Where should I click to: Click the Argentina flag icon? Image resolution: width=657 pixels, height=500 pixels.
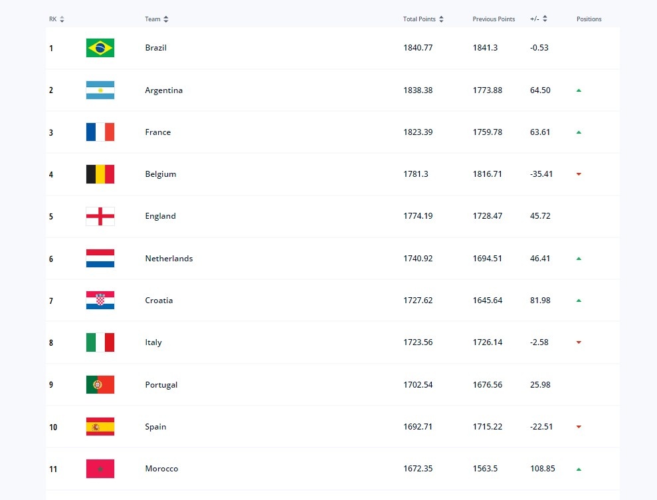[x=100, y=90]
